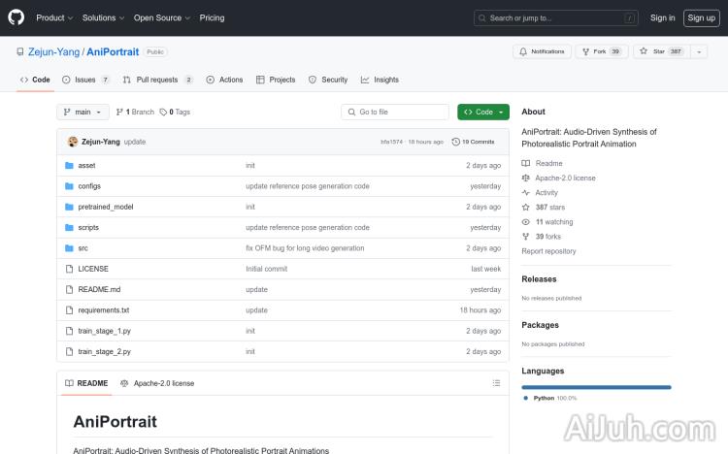This screenshot has width=728, height=454.
Task: Click the Python language color bar
Action: tap(596, 387)
